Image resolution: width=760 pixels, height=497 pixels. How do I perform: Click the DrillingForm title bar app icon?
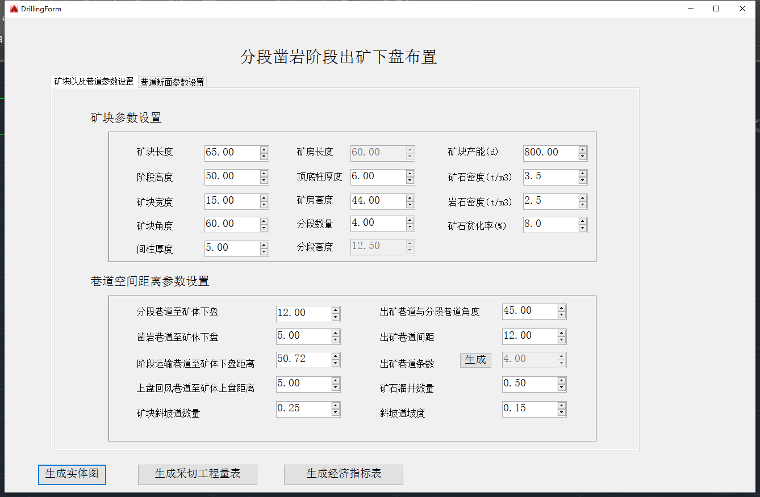(x=14, y=9)
